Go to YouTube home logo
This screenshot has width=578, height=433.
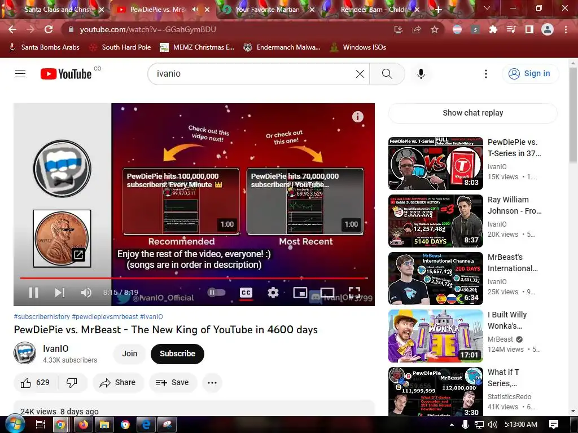click(x=67, y=74)
